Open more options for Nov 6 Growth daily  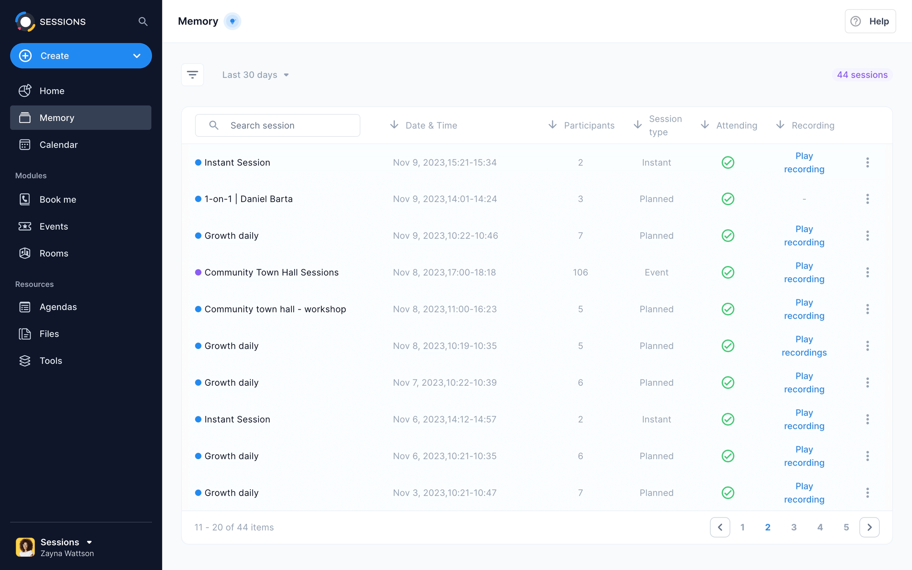tap(867, 456)
